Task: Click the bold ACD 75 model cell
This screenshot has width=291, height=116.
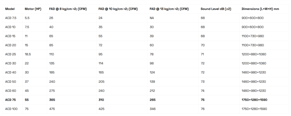Action: (10, 100)
